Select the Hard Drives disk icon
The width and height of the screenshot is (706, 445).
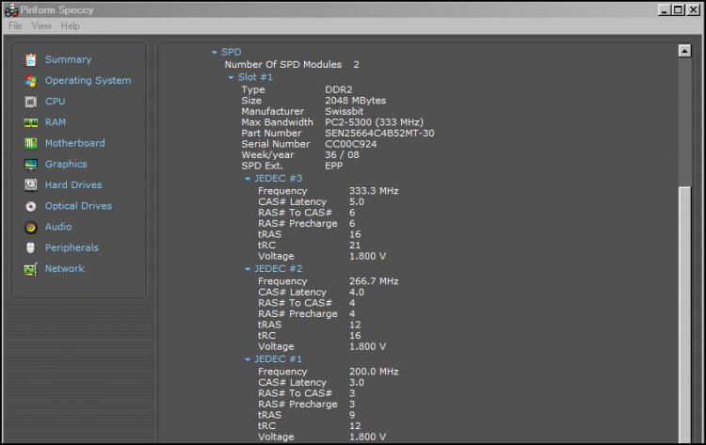(x=31, y=185)
